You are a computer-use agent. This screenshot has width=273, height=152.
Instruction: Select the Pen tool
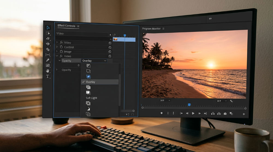tap(48, 60)
